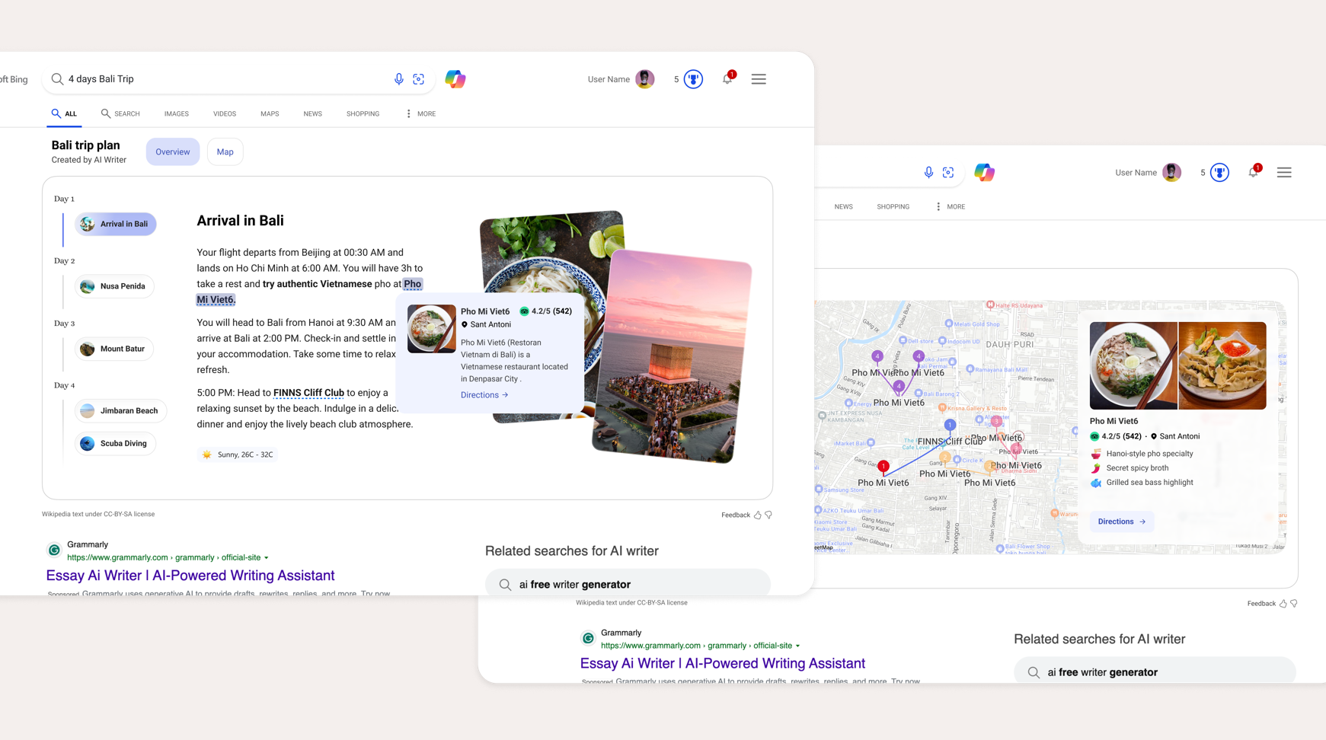The width and height of the screenshot is (1326, 740).
Task: Expand MORE menu in the back window
Action: (x=951, y=206)
